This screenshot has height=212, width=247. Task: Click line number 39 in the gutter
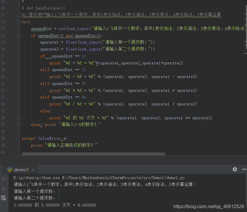(3, 138)
